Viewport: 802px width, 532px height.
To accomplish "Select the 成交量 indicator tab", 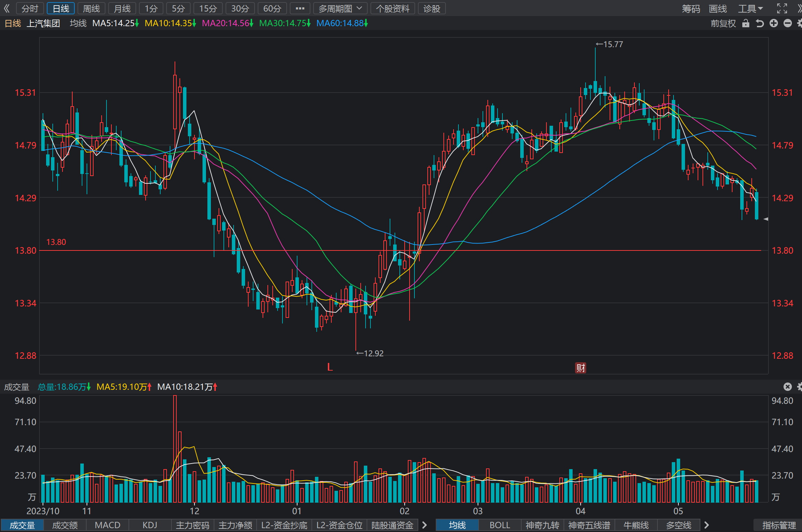I will click(x=22, y=525).
